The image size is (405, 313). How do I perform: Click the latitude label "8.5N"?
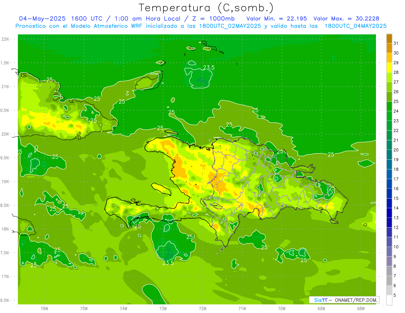(5, 205)
